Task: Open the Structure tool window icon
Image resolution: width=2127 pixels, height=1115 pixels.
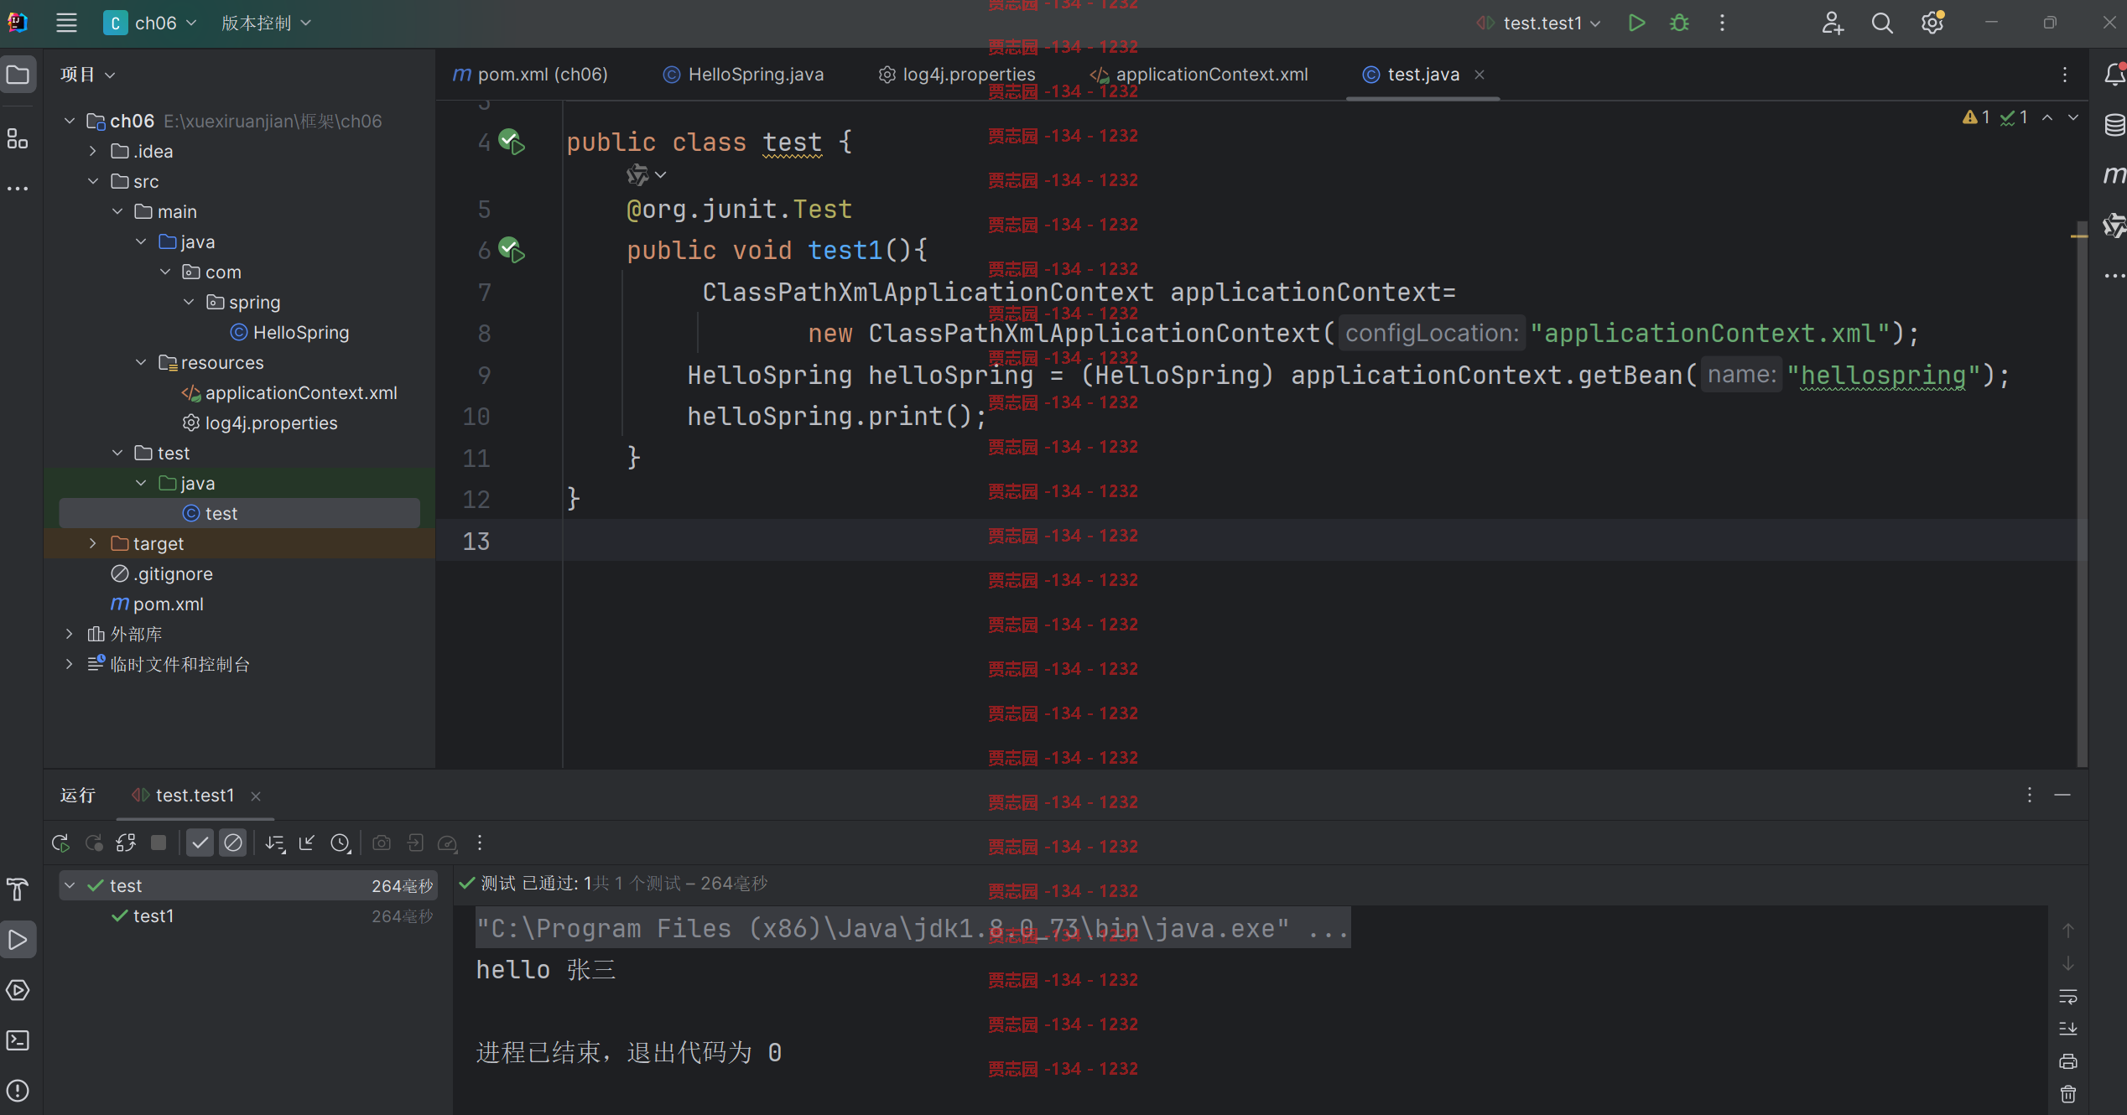Action: point(18,138)
